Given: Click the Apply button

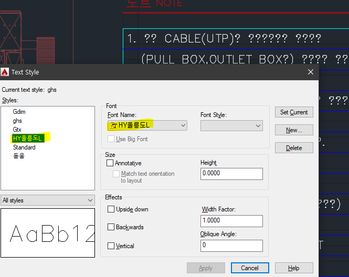Looking at the screenshot, I should pos(206,268).
